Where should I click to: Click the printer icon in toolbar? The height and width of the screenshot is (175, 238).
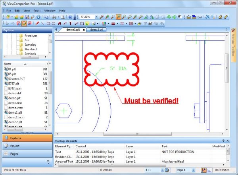pyautogui.click(x=54, y=17)
